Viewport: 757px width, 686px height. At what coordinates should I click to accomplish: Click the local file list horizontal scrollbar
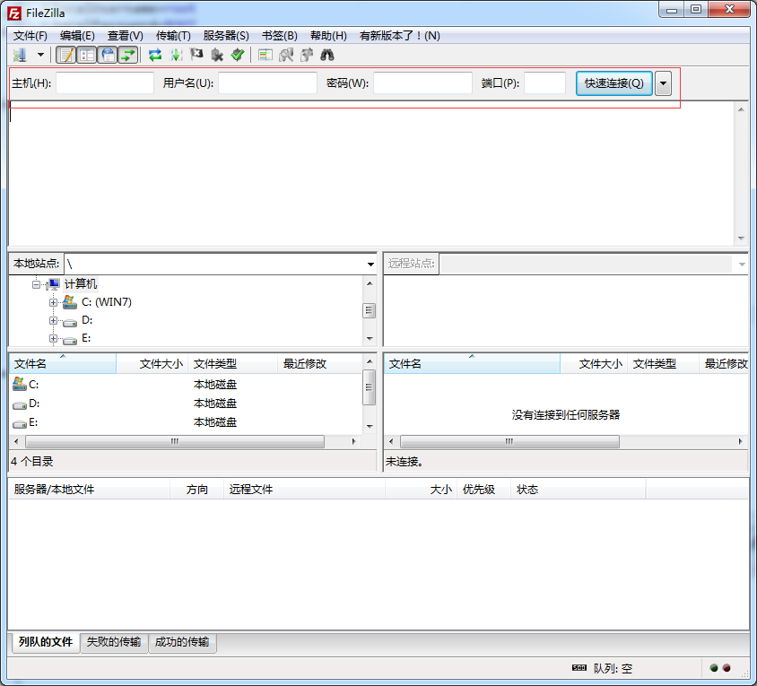click(175, 441)
